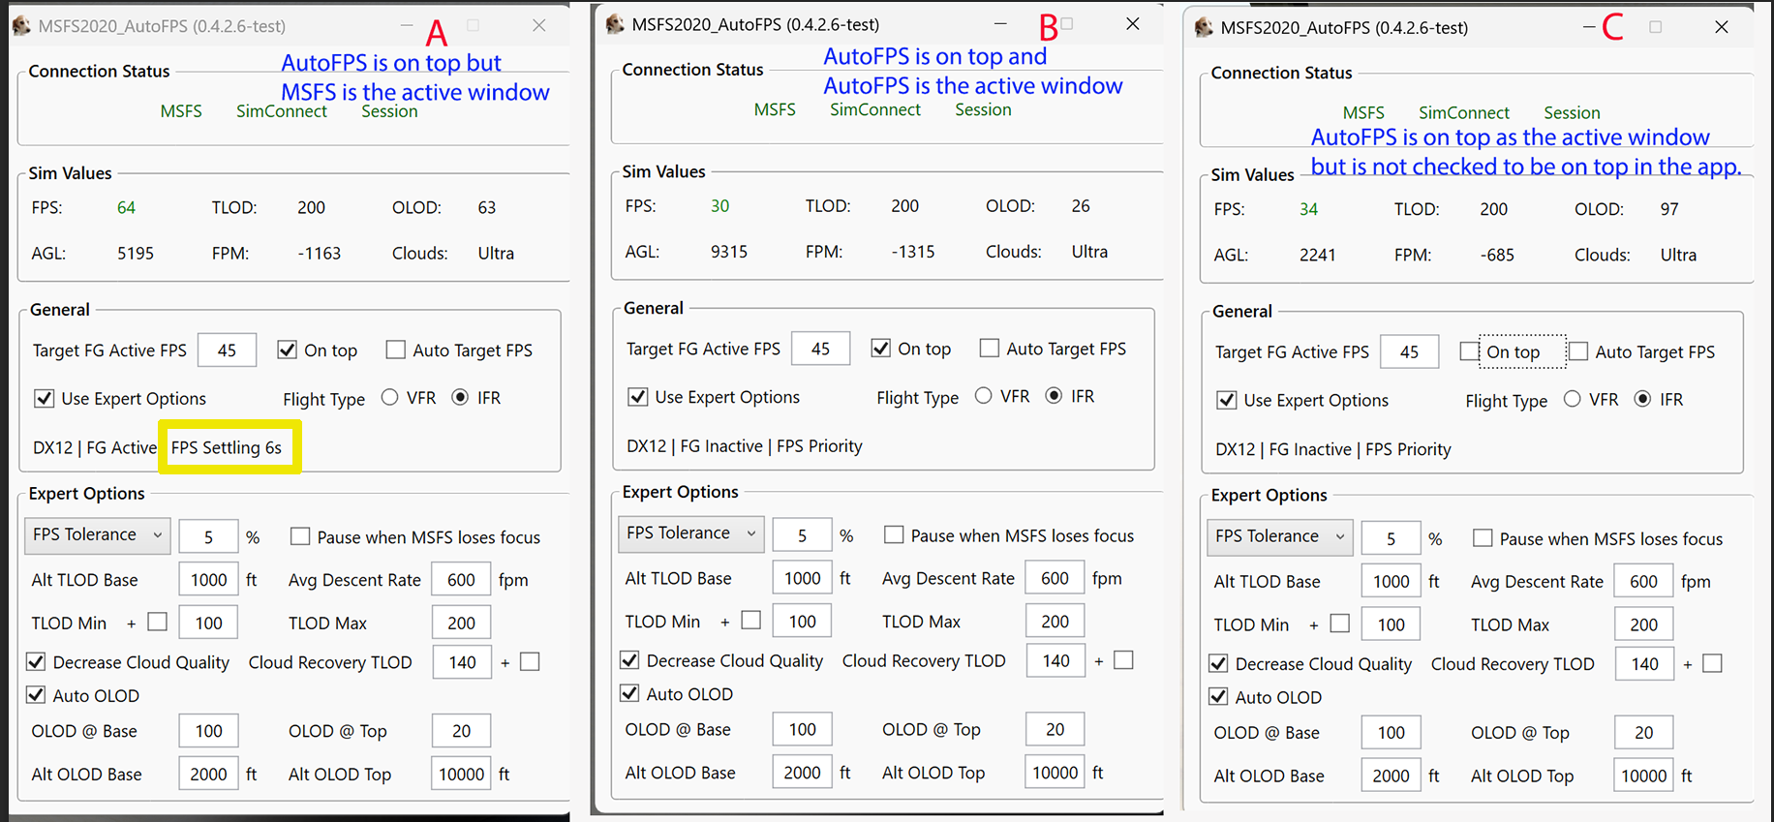Image resolution: width=1774 pixels, height=822 pixels.
Task: Select the IFR radio button in window A
Action: pyautogui.click(x=460, y=398)
